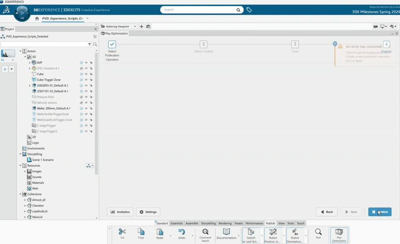Collapse the 3D tree node
The height and width of the screenshot is (244, 400).
[25, 57]
